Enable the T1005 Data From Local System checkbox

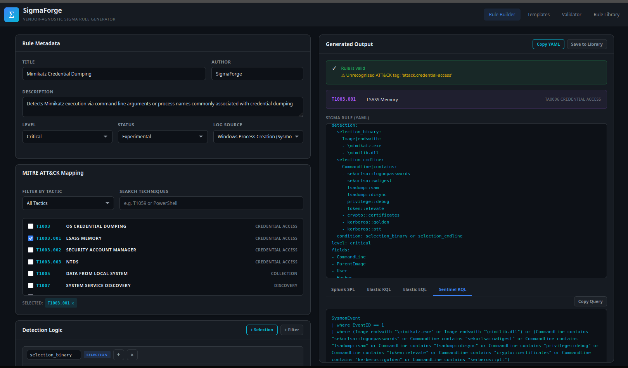[31, 273]
